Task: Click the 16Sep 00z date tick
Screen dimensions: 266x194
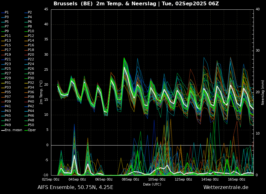Action: [237, 180]
